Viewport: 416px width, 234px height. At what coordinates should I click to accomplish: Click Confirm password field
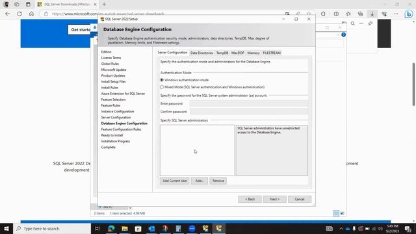(249, 112)
